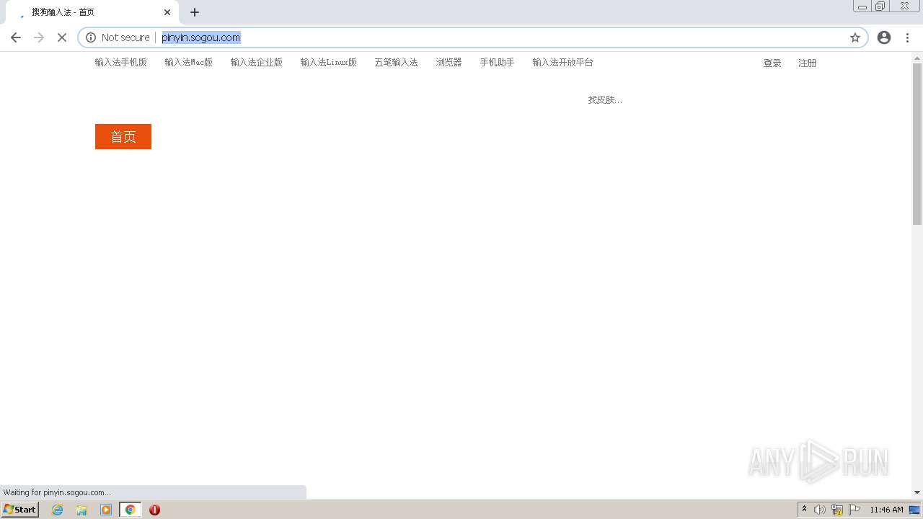Click the 登录 login link
This screenshot has width=923, height=519.
coord(772,63)
